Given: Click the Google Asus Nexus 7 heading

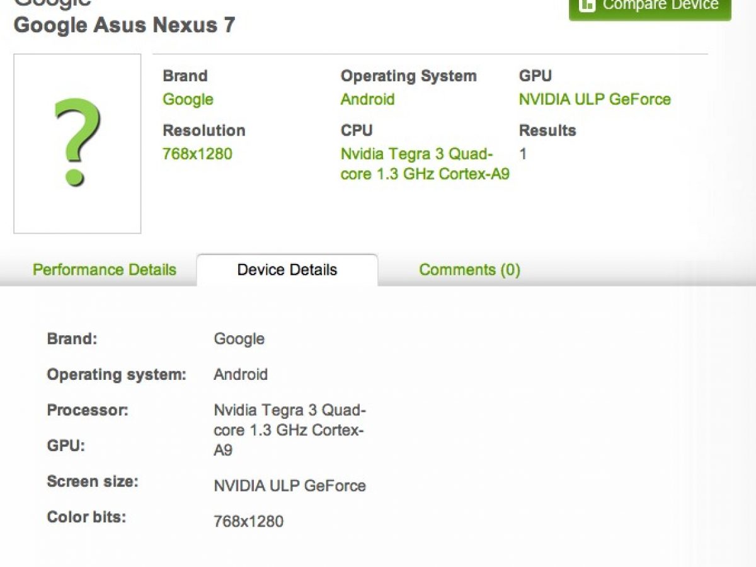Looking at the screenshot, I should [x=124, y=25].
